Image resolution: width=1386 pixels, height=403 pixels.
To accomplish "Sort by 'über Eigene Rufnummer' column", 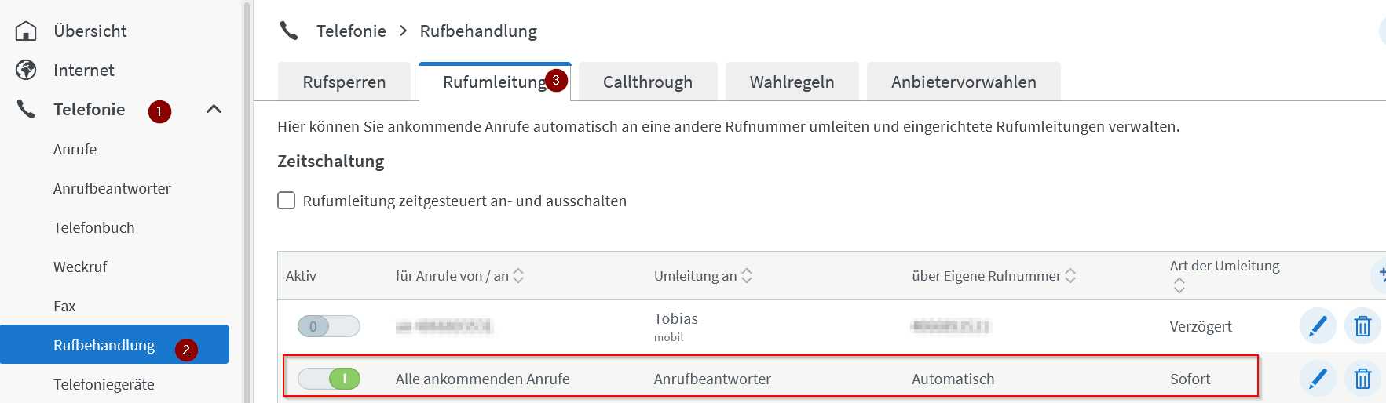I will point(1070,275).
